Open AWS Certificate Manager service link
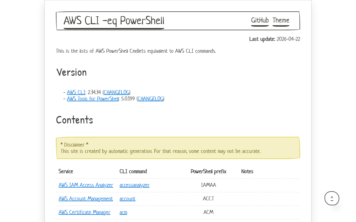The height and width of the screenshot is (222, 356). click(85, 212)
